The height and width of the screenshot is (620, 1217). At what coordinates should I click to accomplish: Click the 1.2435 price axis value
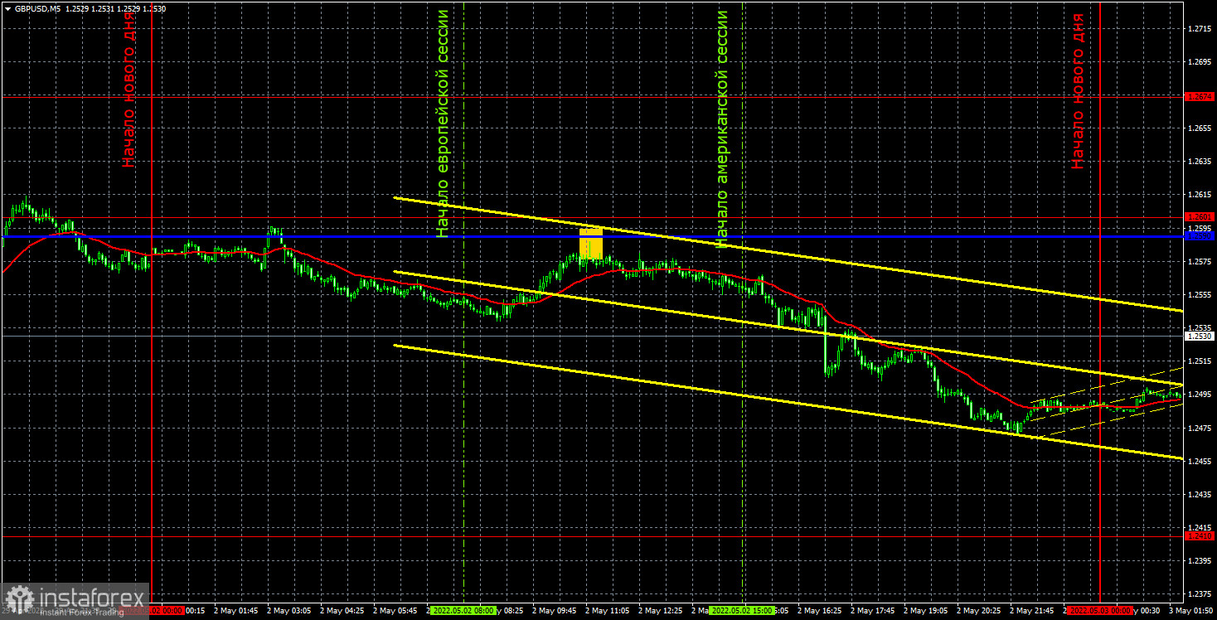(x=1200, y=495)
